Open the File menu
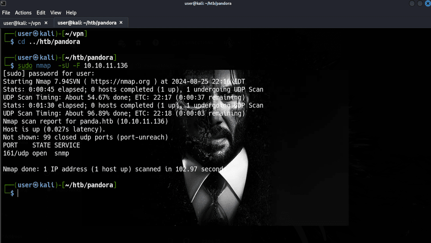 pyautogui.click(x=6, y=12)
